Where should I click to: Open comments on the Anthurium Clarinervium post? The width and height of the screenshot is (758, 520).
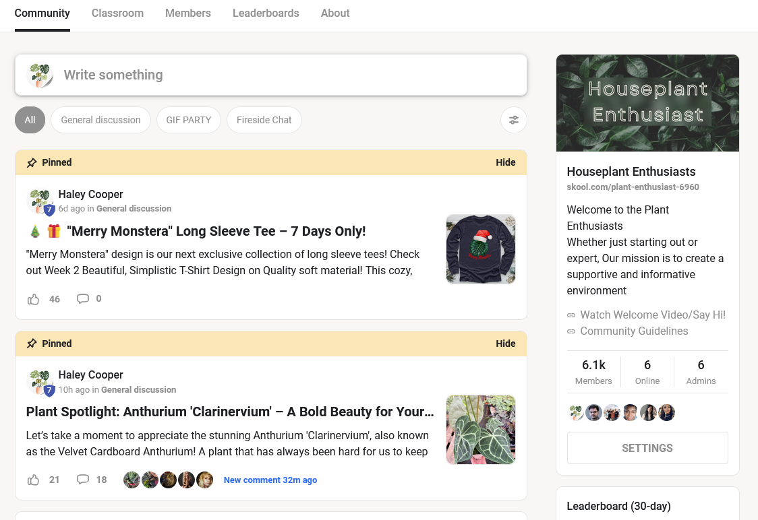pyautogui.click(x=83, y=480)
